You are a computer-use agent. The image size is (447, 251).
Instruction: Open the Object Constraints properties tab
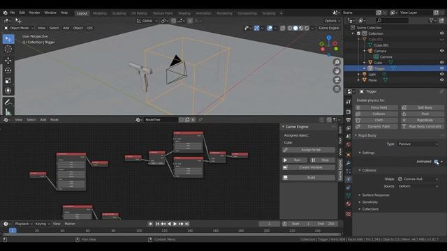(x=349, y=188)
